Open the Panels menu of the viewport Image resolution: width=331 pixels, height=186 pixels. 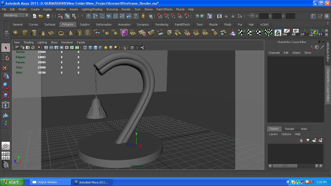[81, 42]
